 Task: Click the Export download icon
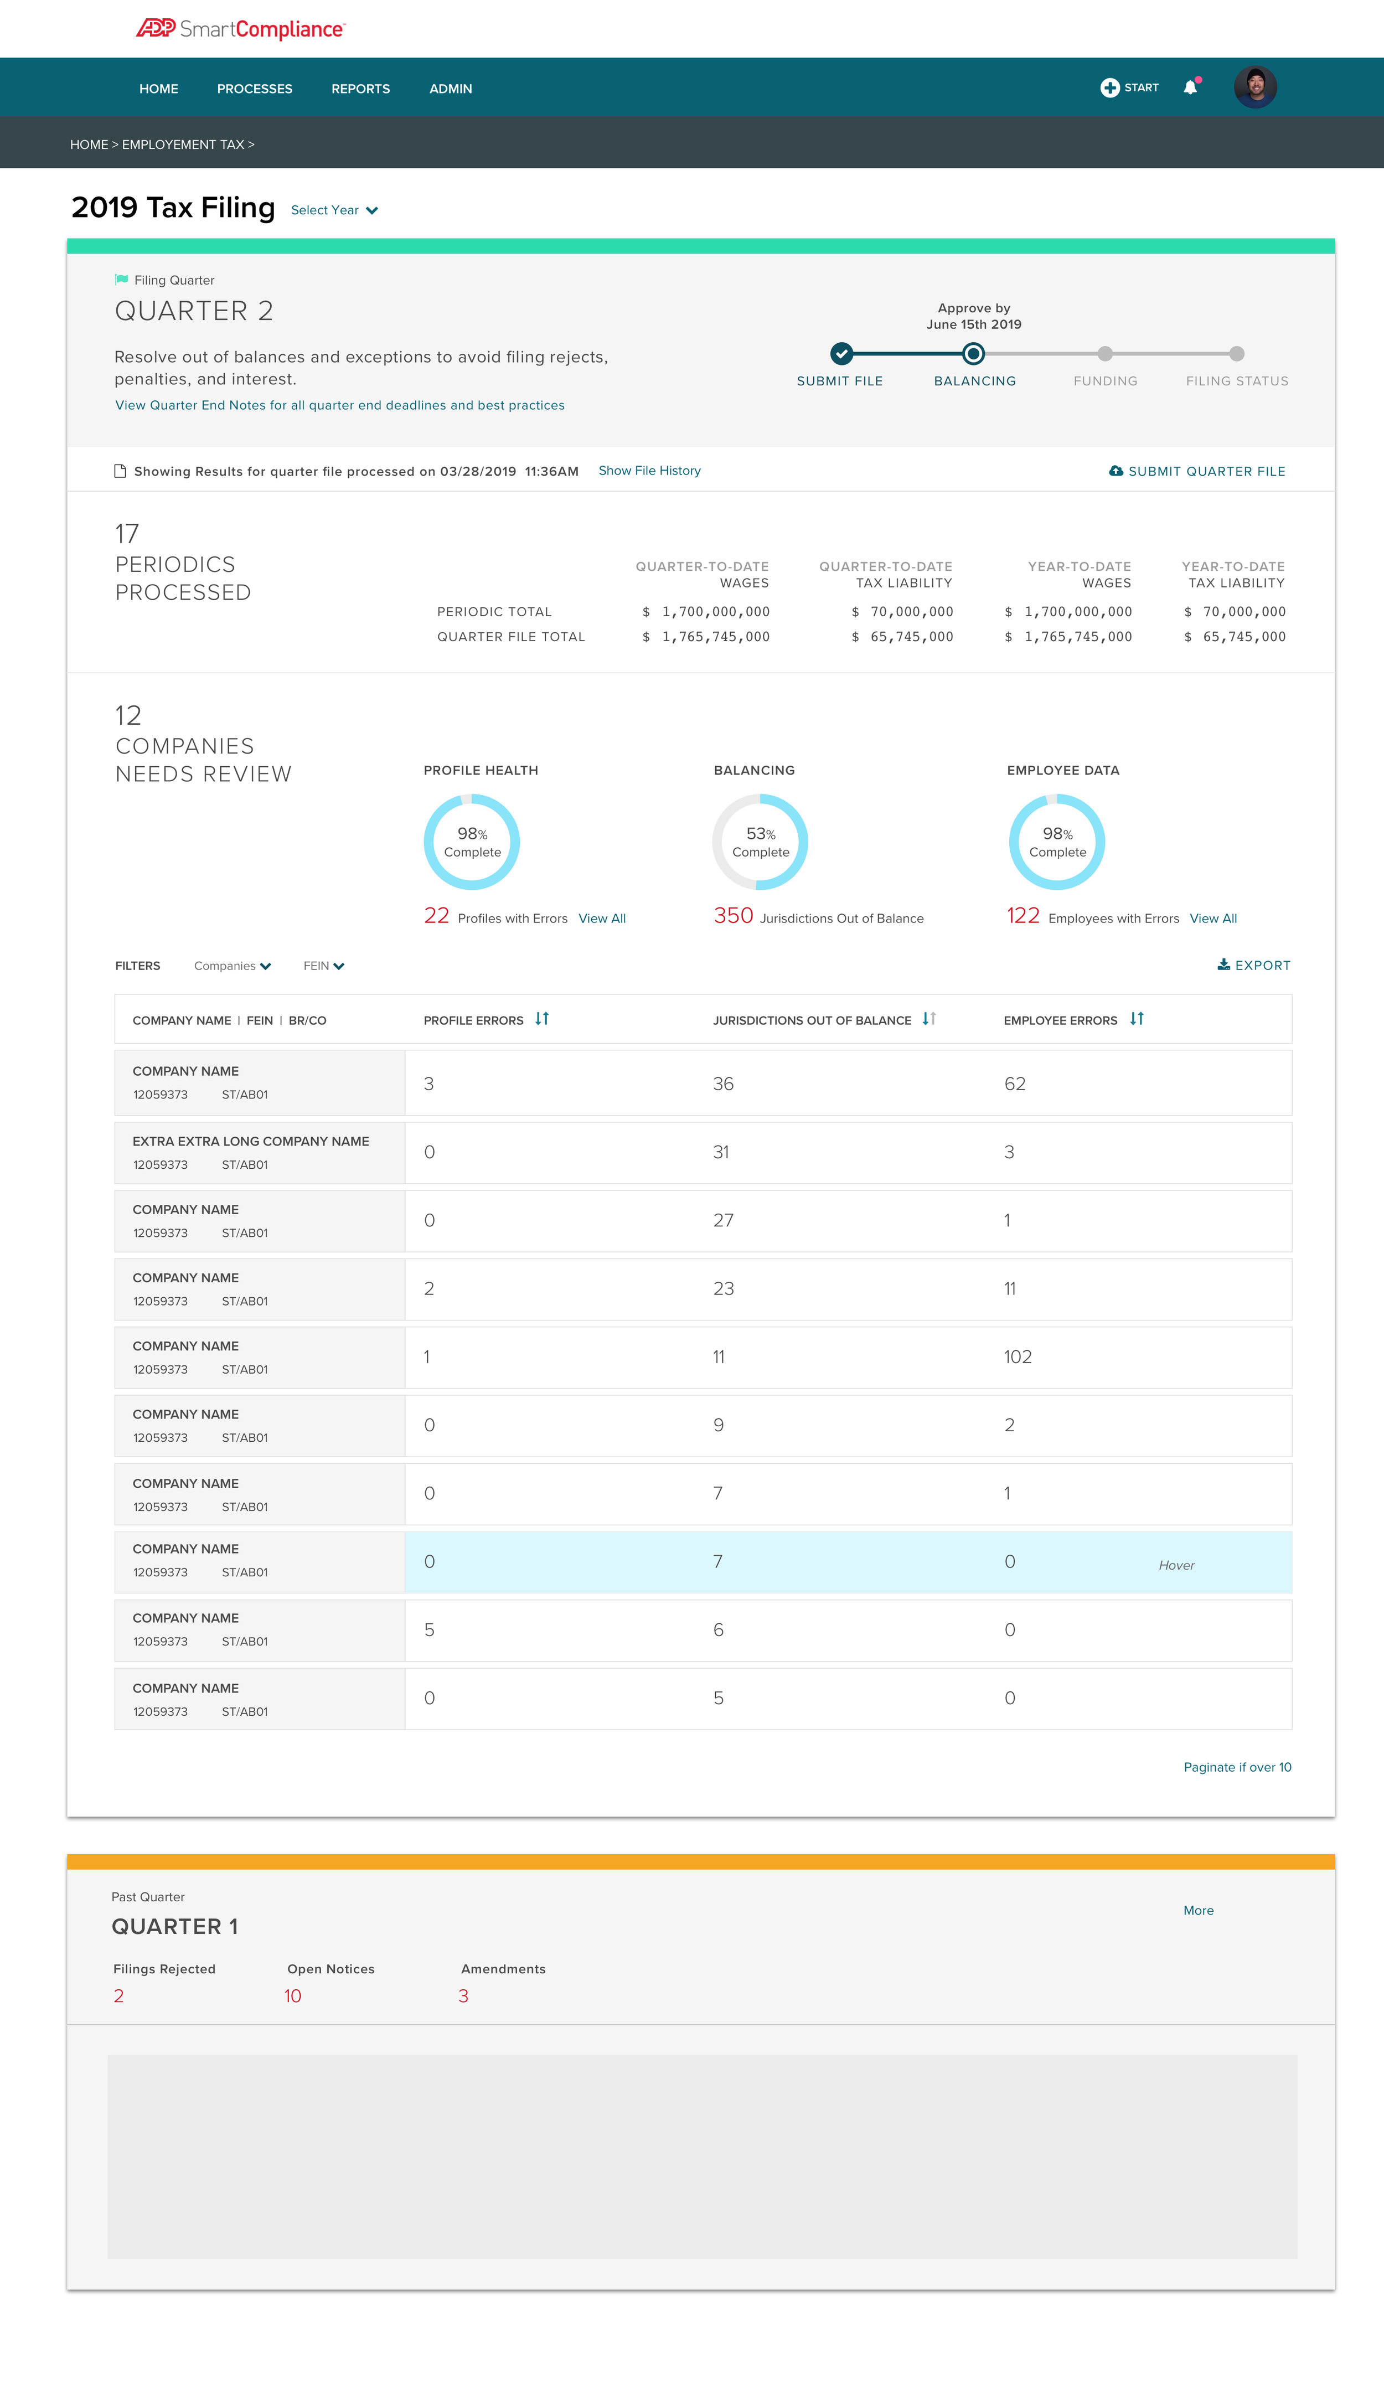click(x=1223, y=965)
